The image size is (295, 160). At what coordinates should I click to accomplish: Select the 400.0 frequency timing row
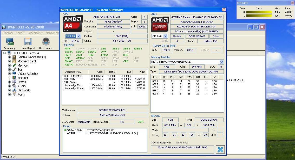(x=187, y=94)
